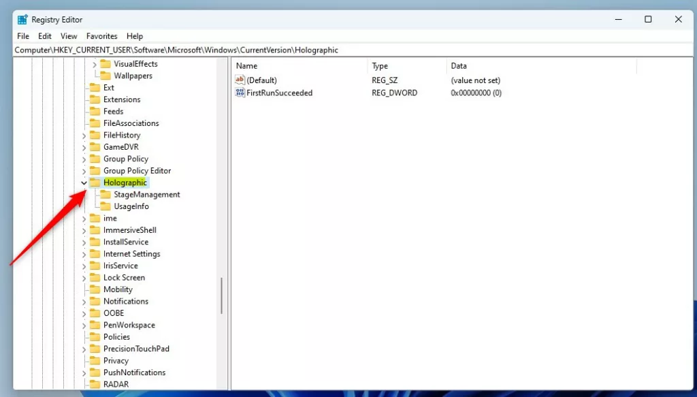Click the Wallpapers folder icon
This screenshot has height=397, width=697.
[106, 76]
